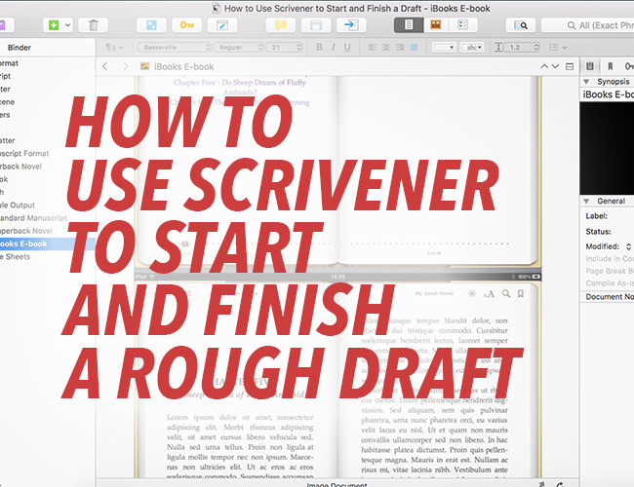Switch to outliner view mode

coord(463,25)
